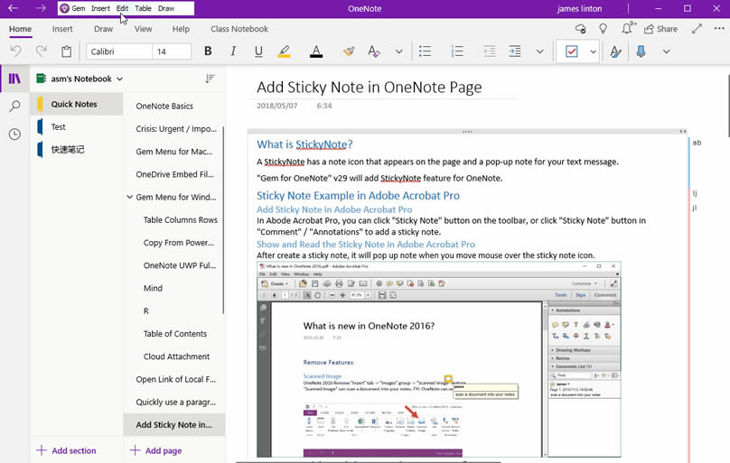Open the font name combo box

point(117,51)
